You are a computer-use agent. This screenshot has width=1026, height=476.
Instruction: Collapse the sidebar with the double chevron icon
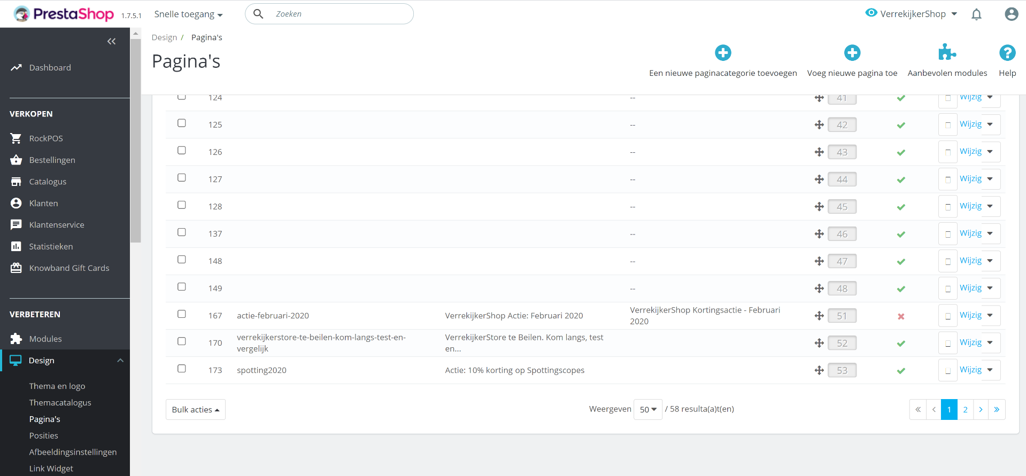point(111,41)
